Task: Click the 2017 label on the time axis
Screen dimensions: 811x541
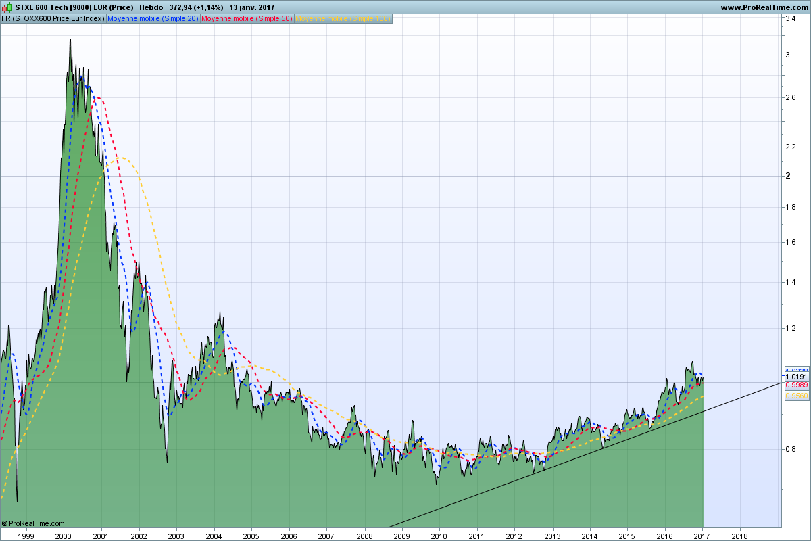Action: (703, 535)
